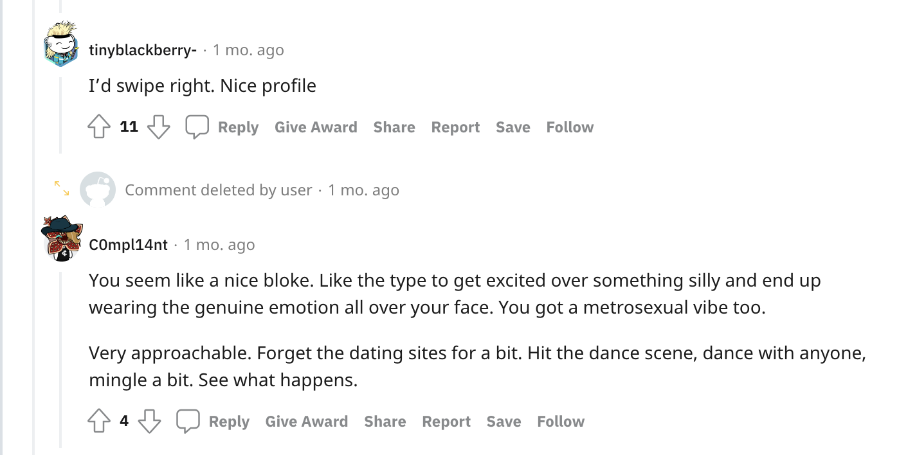Click reply speech bubble on tinyblackberry- comment

[197, 127]
